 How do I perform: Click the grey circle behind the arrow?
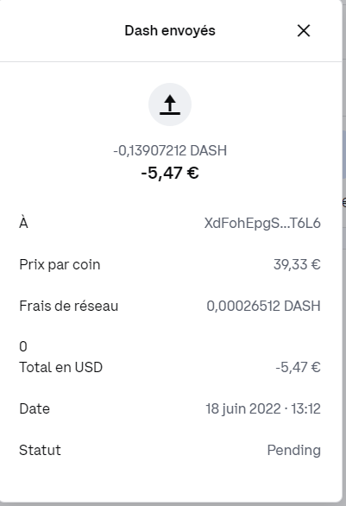(x=170, y=104)
